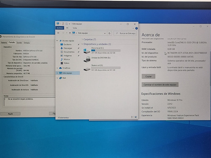Open the Vista ribbon tab in File Explorer

coord(75,28)
